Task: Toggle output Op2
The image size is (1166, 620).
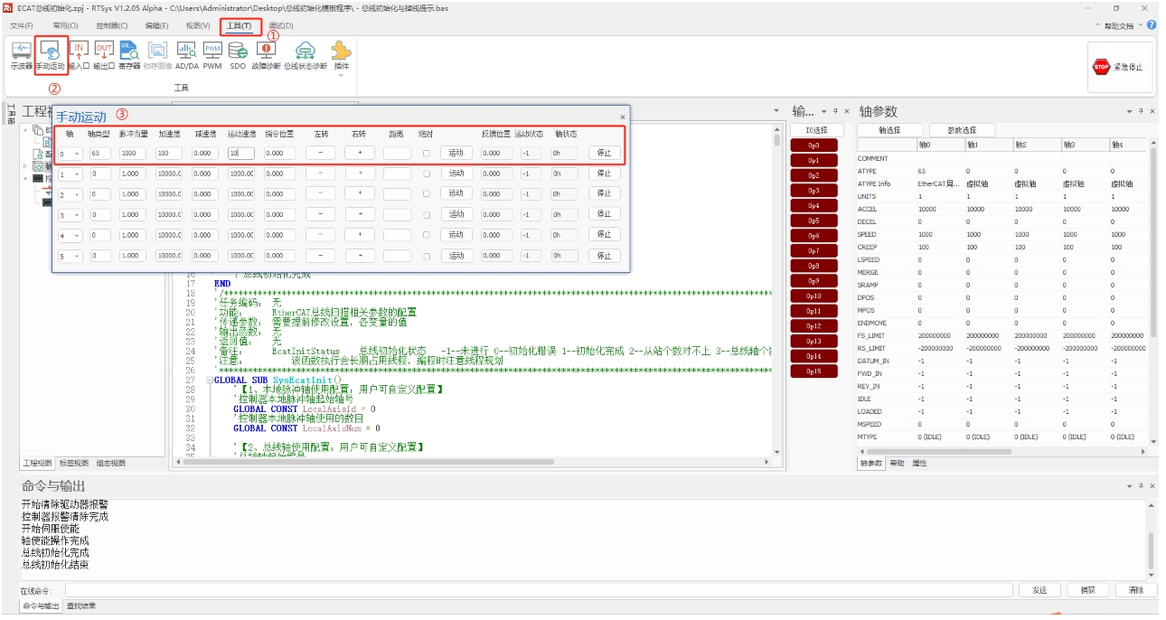Action: [x=814, y=175]
